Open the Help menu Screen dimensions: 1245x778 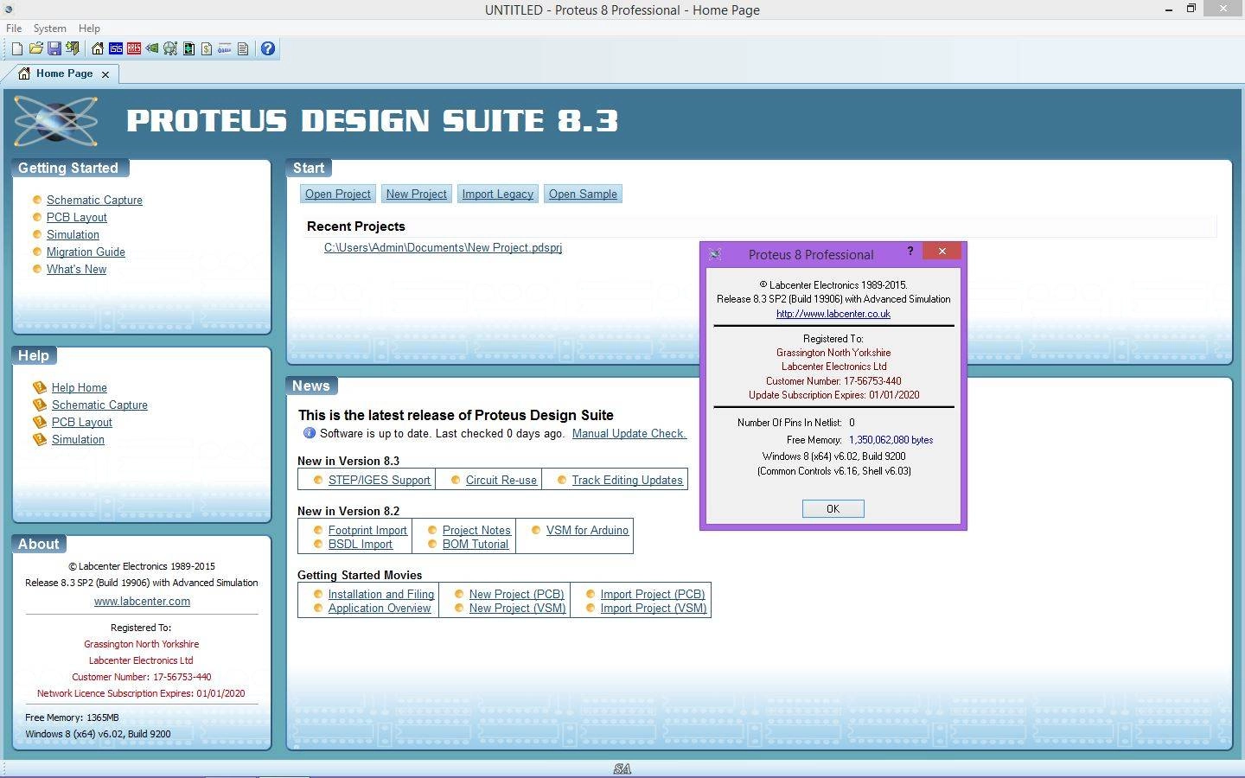pyautogui.click(x=89, y=29)
